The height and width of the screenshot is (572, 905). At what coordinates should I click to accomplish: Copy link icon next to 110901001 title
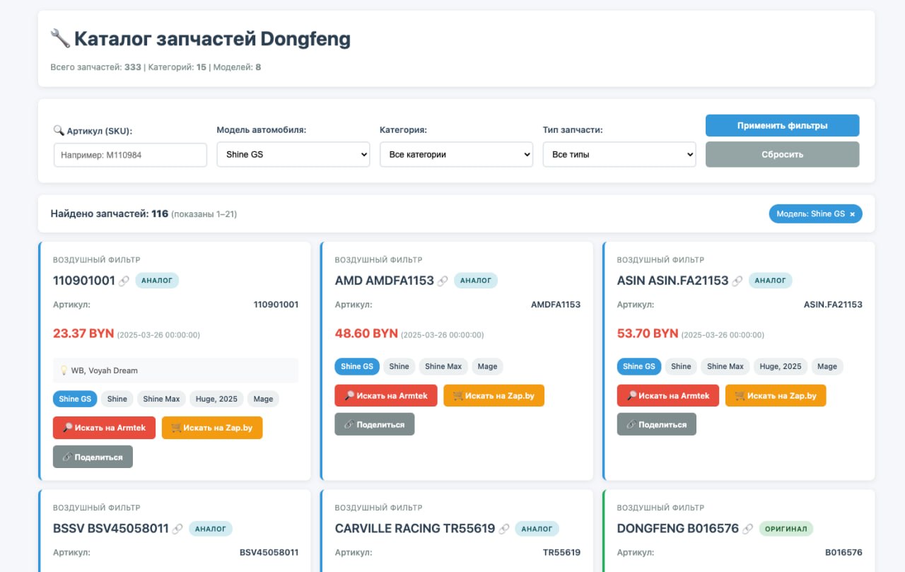(124, 281)
